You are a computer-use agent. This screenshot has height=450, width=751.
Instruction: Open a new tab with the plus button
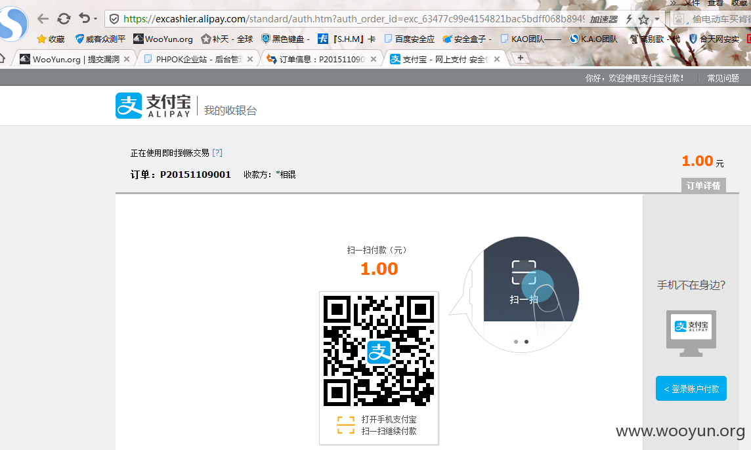[521, 58]
